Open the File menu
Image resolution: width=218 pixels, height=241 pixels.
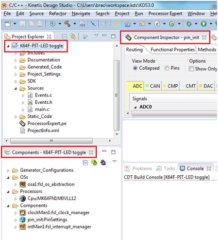click(7, 14)
